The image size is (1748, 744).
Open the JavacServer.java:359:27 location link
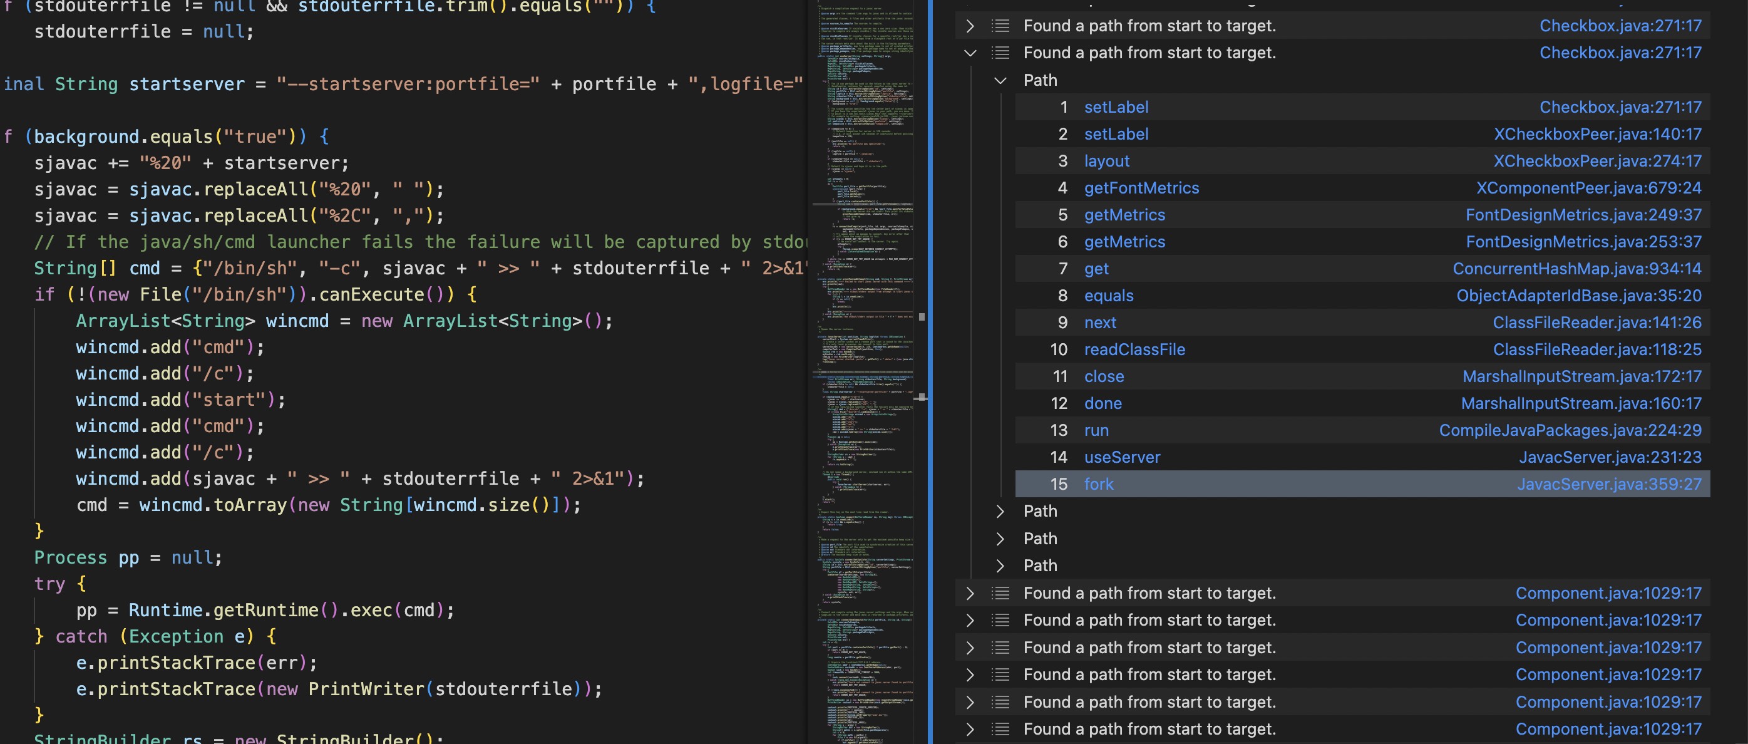(x=1609, y=484)
